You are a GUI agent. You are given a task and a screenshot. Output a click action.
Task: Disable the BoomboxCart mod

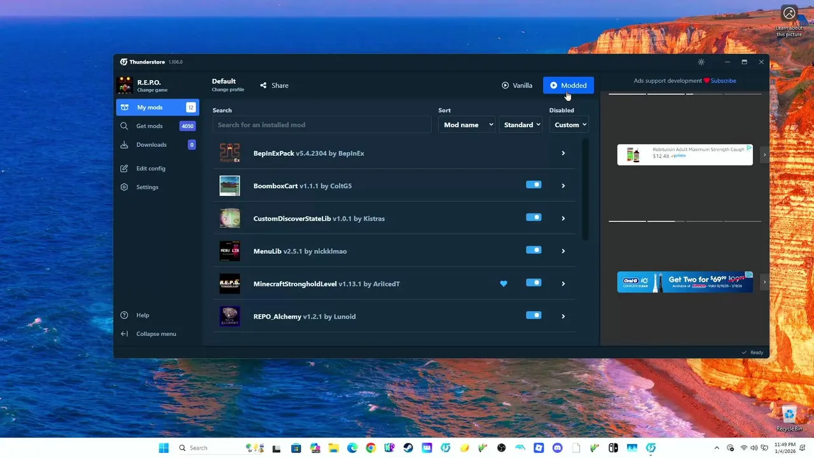(534, 184)
